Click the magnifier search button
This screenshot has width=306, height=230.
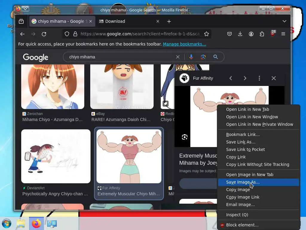coord(215,57)
